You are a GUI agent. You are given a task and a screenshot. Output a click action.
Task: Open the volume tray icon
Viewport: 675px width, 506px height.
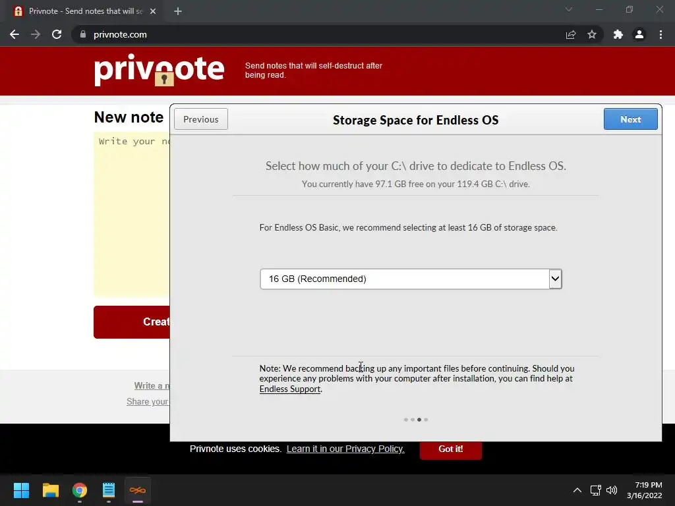[x=612, y=490]
